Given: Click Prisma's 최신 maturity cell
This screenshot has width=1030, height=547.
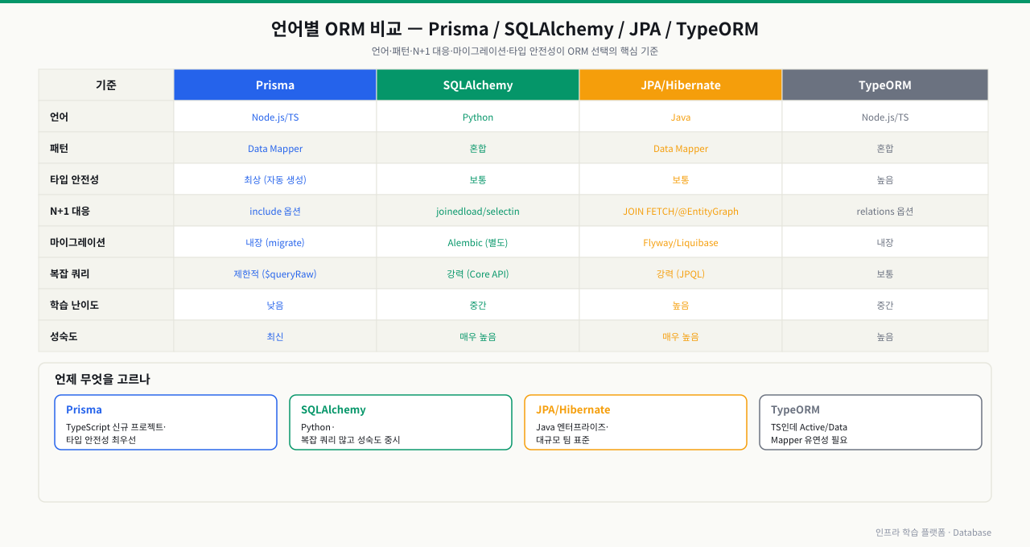Looking at the screenshot, I should [x=275, y=336].
